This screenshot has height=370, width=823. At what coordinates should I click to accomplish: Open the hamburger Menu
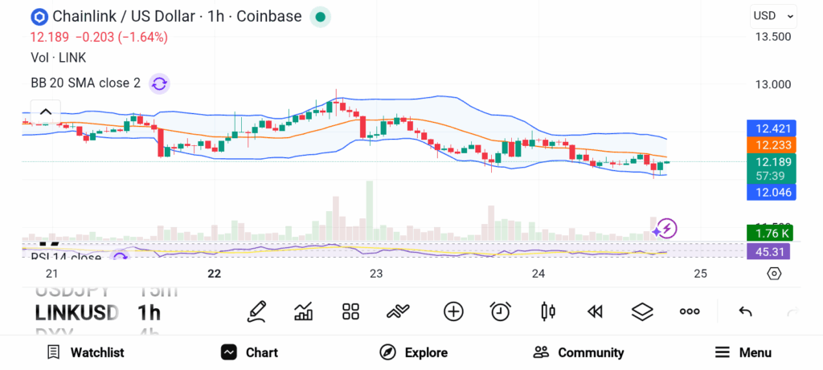point(743,352)
